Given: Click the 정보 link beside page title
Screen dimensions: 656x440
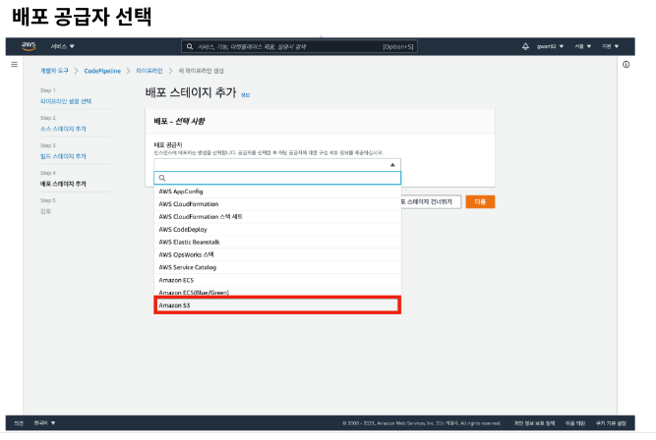Looking at the screenshot, I should click(246, 95).
